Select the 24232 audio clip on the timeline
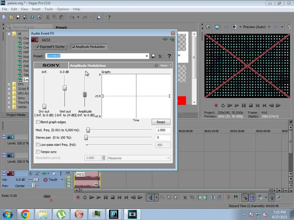 click(x=87, y=180)
